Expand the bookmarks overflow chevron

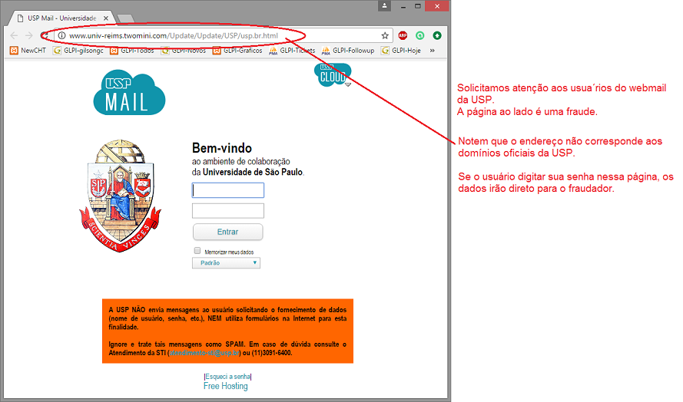pos(432,51)
